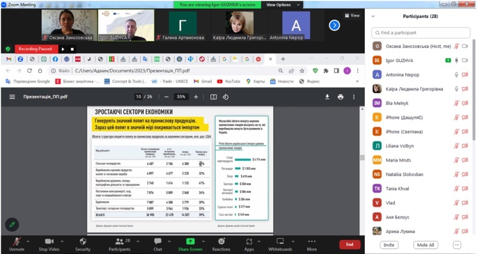
Task: Click the Invite button in Participants panel
Action: 389,244
